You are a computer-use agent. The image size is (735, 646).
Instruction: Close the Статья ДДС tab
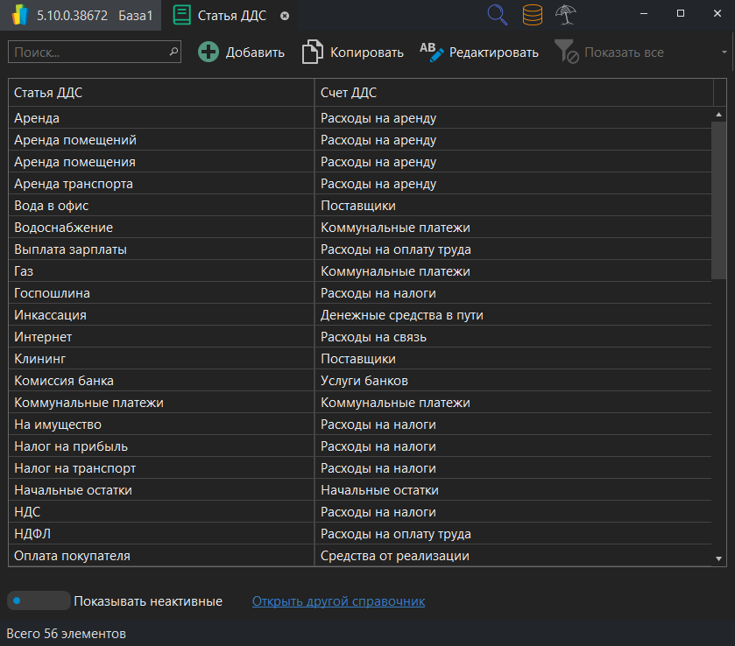tap(284, 15)
